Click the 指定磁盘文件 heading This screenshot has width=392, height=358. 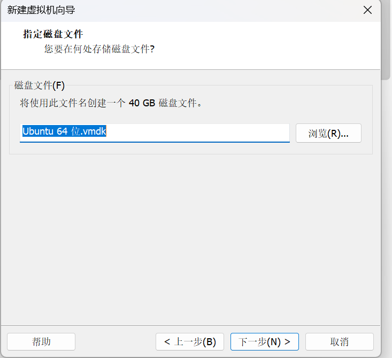(x=53, y=34)
